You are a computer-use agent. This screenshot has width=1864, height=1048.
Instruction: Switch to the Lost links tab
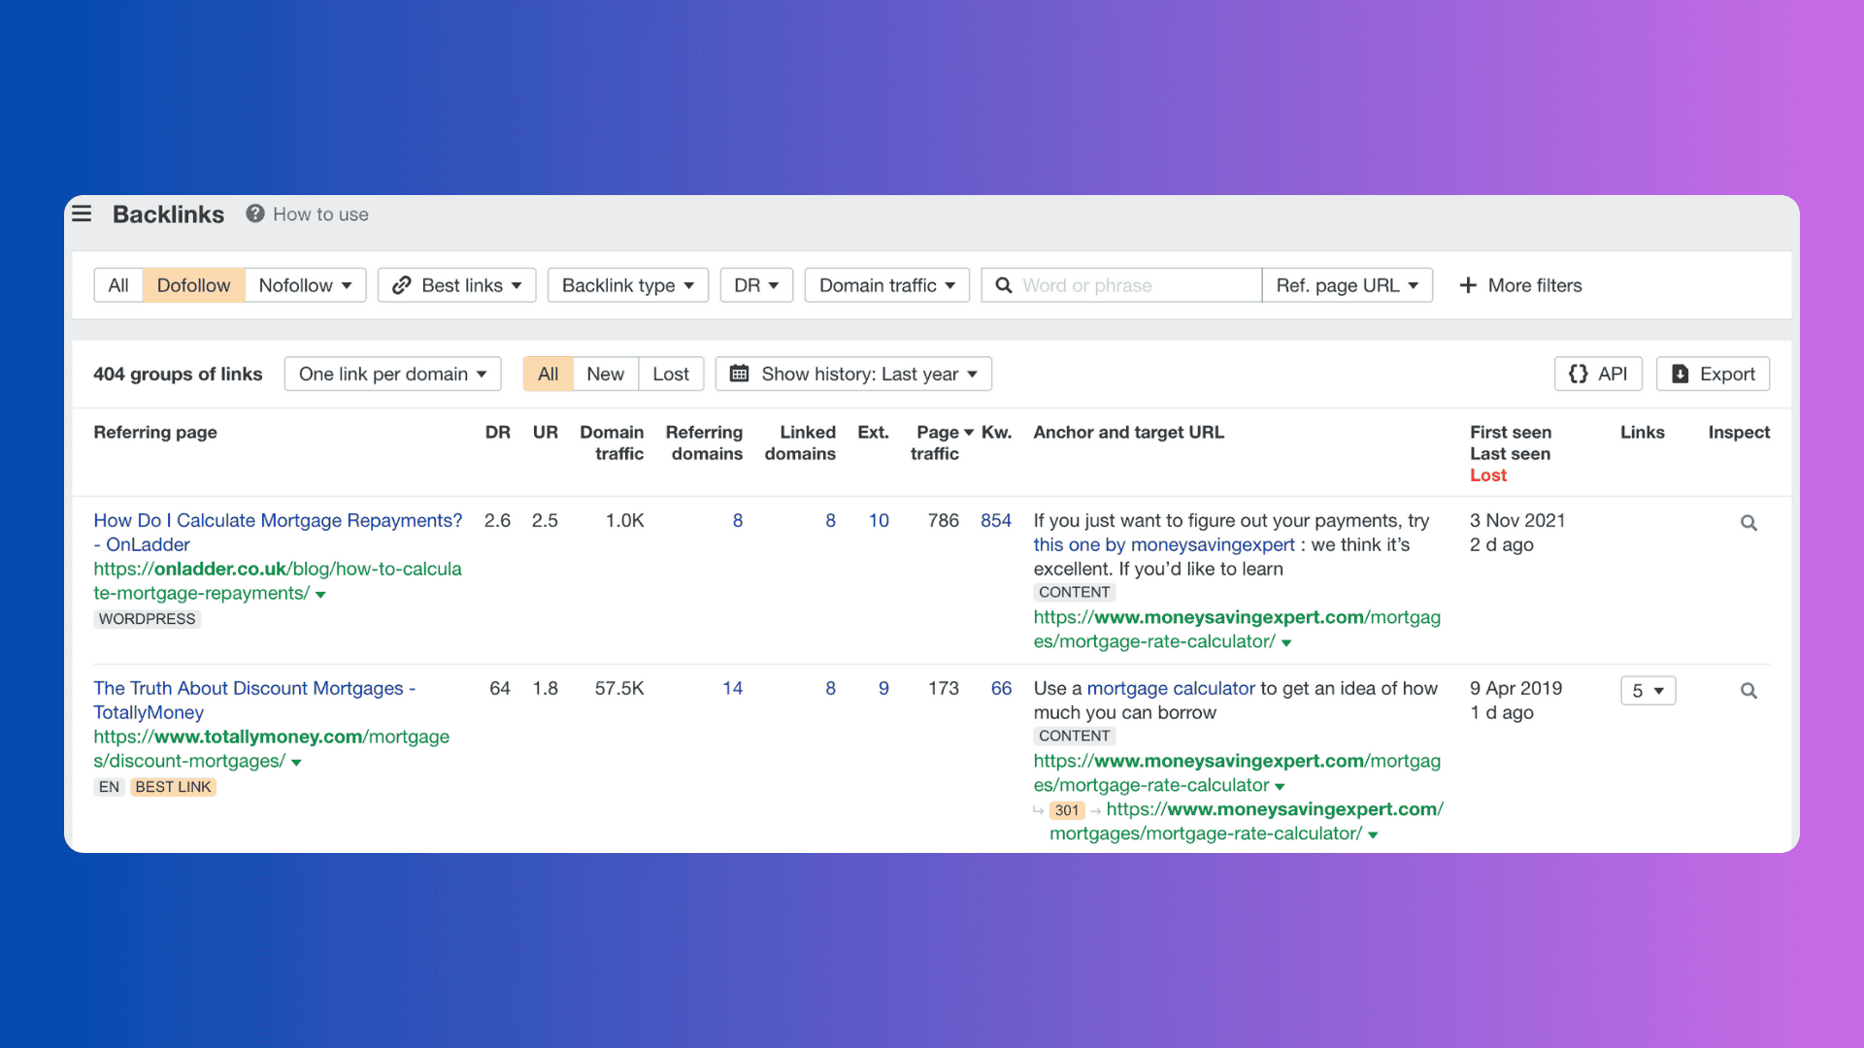(671, 374)
